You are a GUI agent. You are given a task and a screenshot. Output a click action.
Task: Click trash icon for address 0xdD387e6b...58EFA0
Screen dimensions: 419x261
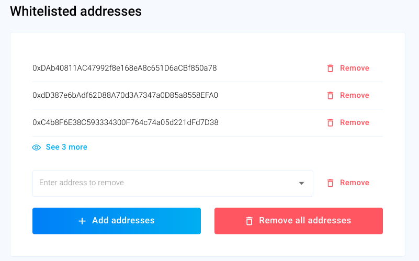[330, 96]
